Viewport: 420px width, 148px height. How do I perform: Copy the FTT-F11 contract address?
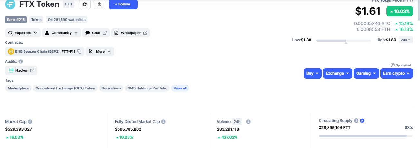click(x=79, y=51)
